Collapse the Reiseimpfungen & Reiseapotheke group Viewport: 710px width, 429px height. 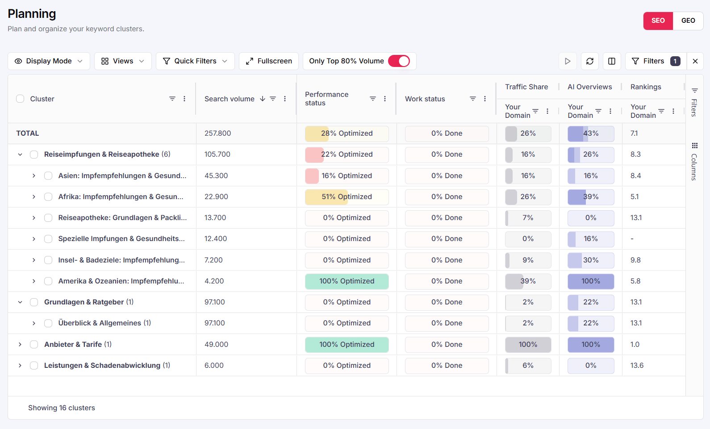(x=20, y=154)
